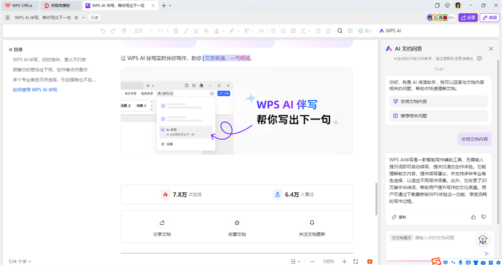Expand the arrow next to title star
The width and height of the screenshot is (502, 265).
coord(83,18)
